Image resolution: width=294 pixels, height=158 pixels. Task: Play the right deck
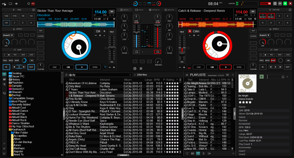pyautogui.click(x=226, y=67)
